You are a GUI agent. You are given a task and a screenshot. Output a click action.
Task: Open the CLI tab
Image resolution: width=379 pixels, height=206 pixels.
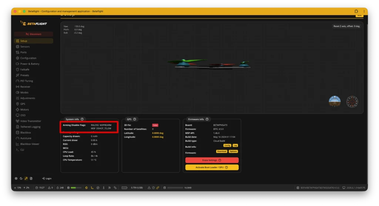[34, 150]
